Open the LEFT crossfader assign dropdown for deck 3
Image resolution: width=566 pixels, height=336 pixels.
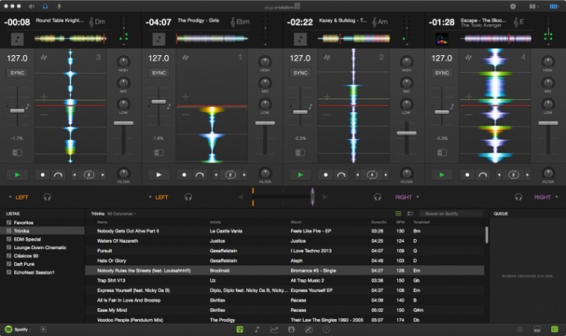point(19,197)
